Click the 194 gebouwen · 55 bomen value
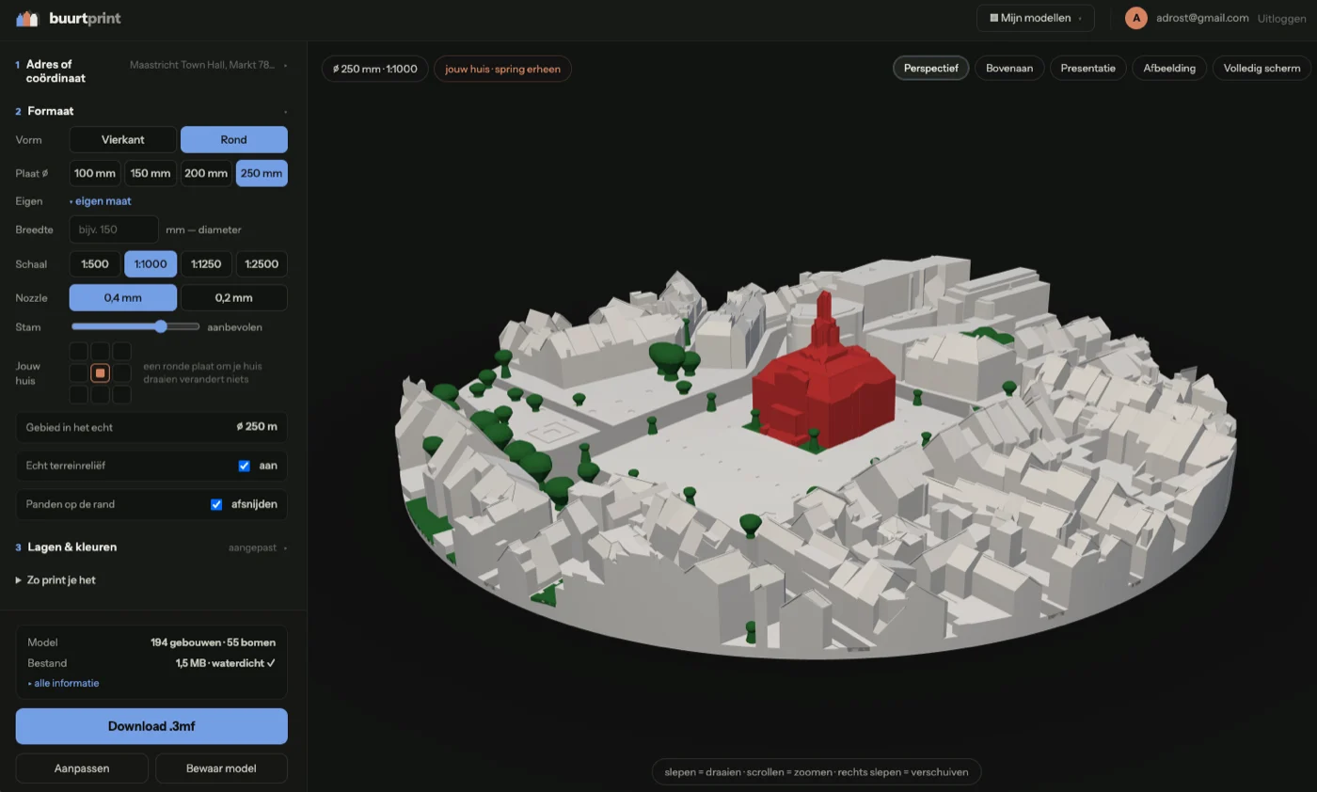Image resolution: width=1317 pixels, height=792 pixels. point(213,642)
